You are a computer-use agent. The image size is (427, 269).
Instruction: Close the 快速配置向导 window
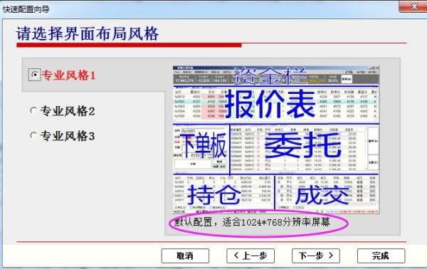tap(413, 6)
